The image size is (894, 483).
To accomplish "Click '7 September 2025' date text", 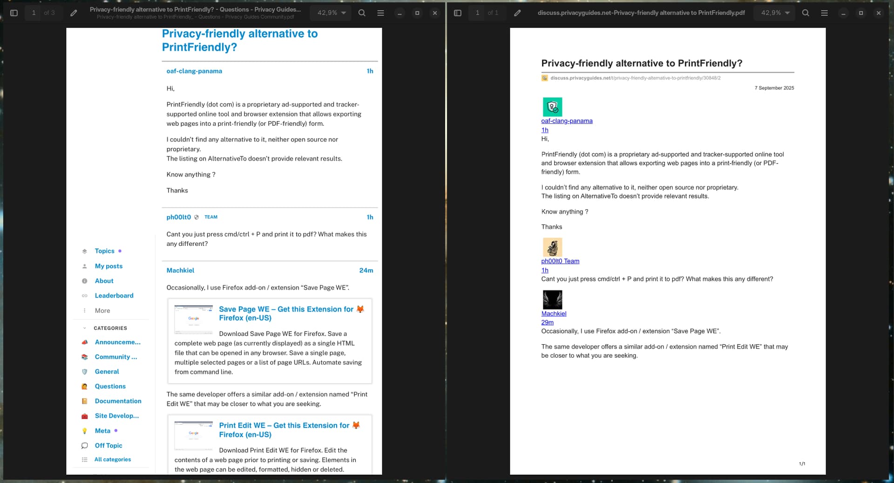I will click(x=774, y=88).
